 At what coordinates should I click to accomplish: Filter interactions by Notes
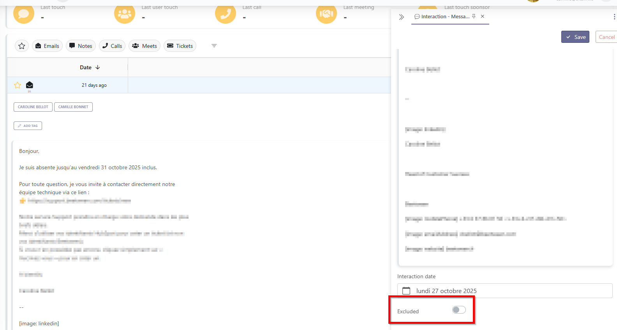[81, 46]
